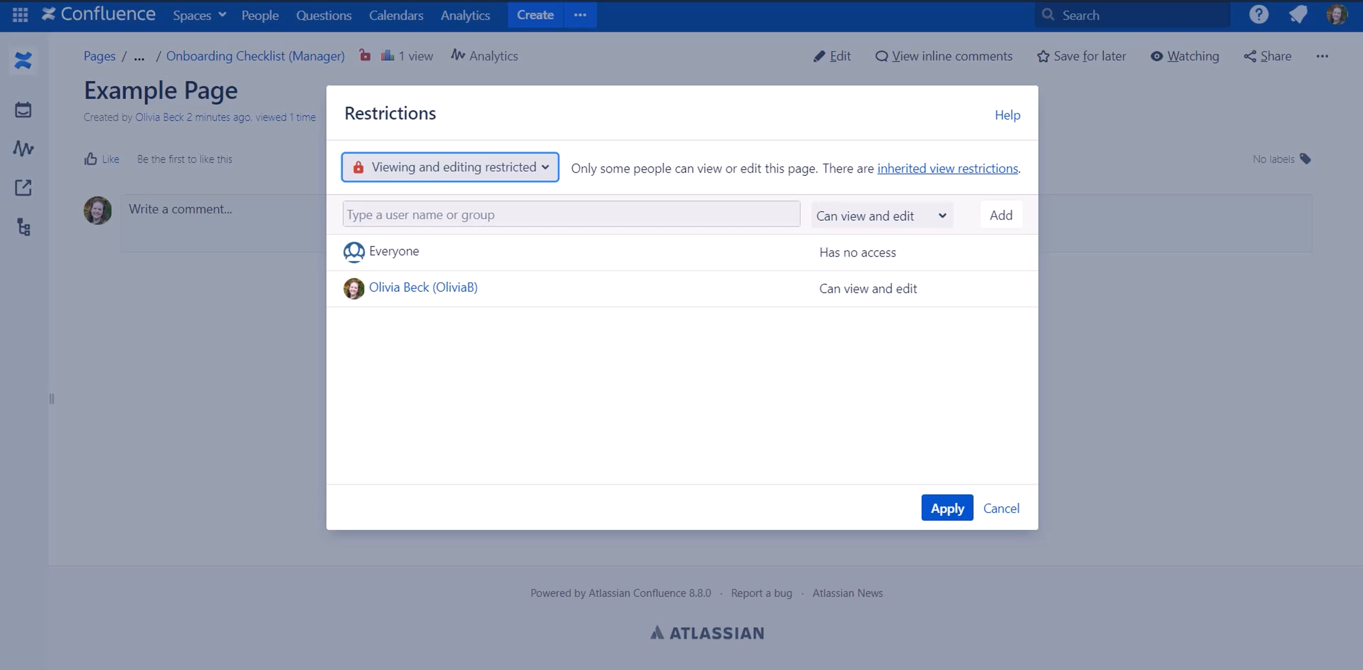Expand the Can view and edit dropdown
Viewport: 1363px width, 670px height.
(882, 215)
